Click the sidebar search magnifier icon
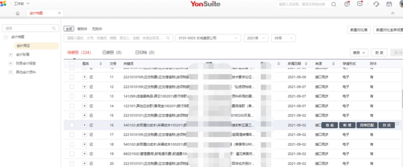Screen dimensions: 403x167 click(x=54, y=28)
